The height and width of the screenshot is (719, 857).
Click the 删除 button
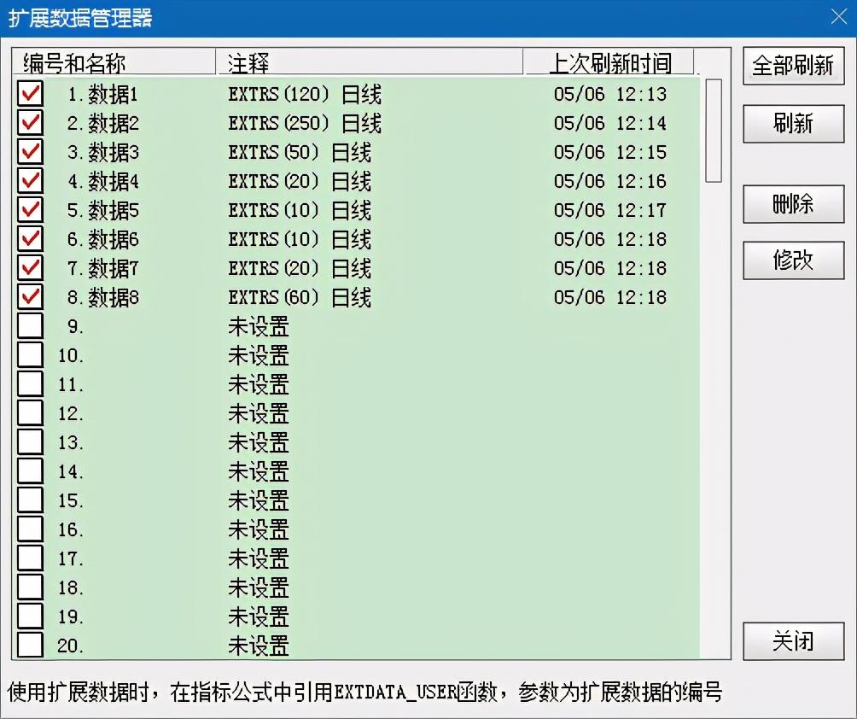pyautogui.click(x=793, y=204)
